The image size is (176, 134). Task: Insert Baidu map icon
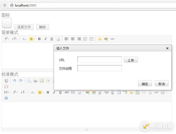(138, 92)
